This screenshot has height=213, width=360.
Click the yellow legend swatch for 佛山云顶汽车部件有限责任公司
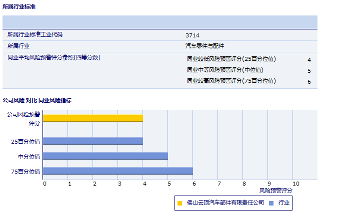pos(180,203)
